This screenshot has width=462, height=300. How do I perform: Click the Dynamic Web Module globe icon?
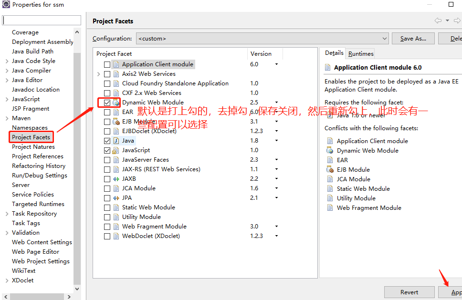[x=116, y=103]
